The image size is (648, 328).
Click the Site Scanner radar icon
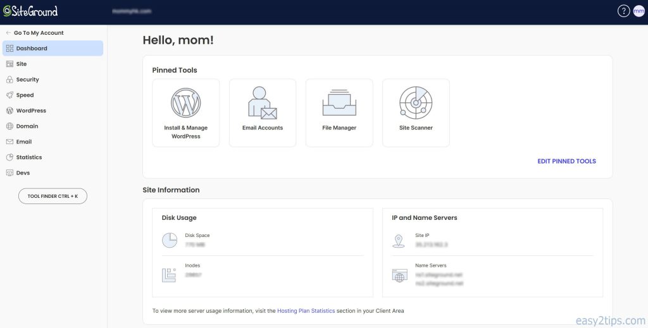416,103
